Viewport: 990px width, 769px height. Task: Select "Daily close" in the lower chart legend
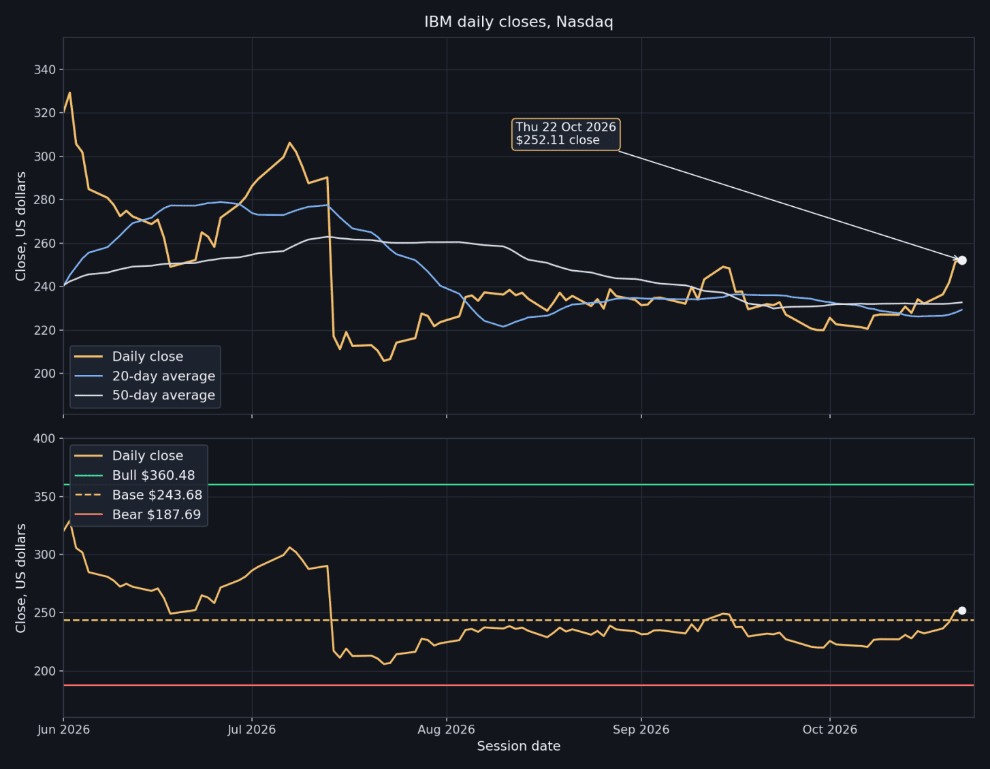click(148, 456)
